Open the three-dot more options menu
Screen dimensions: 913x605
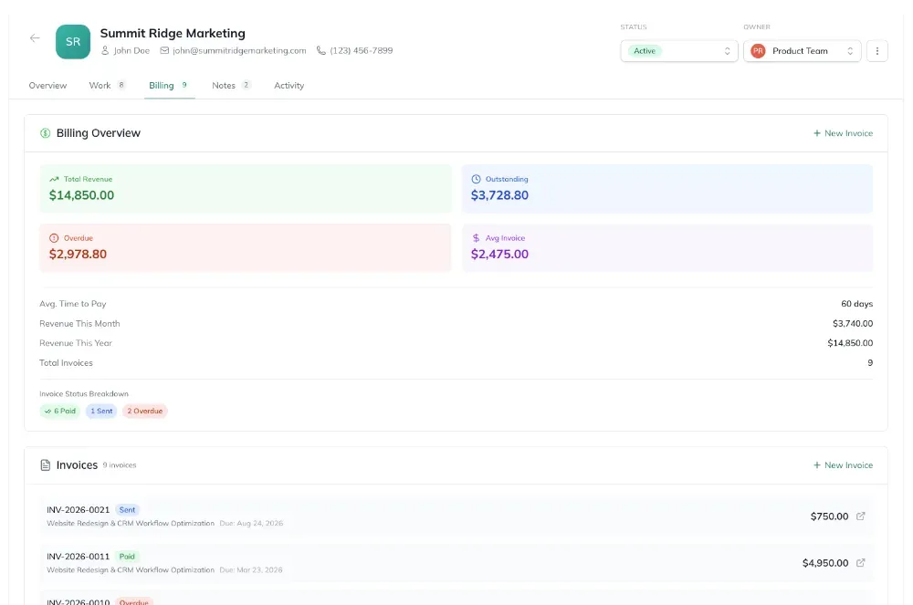(x=876, y=50)
